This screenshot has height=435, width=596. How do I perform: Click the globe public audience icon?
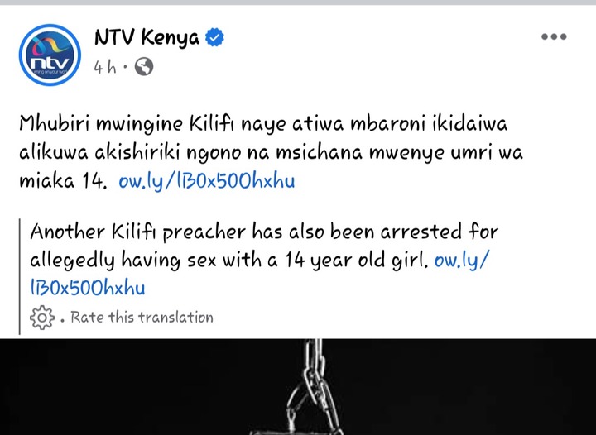pyautogui.click(x=144, y=67)
